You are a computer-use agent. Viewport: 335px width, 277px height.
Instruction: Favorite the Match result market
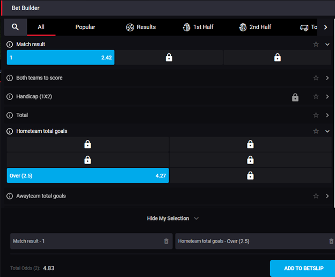click(x=316, y=44)
